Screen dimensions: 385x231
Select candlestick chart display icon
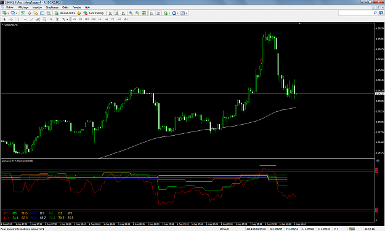coord(117,13)
